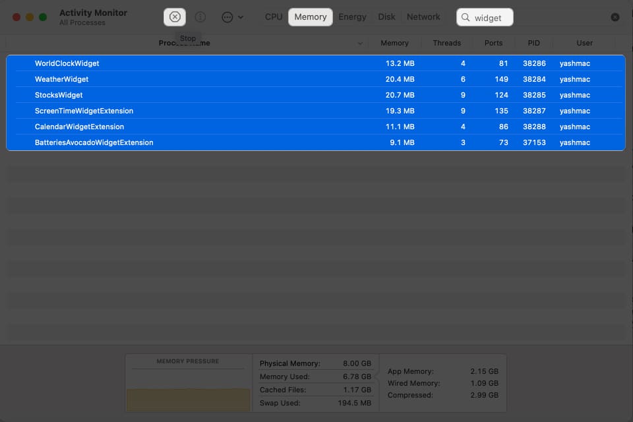Click the ports value 149

(x=501, y=79)
